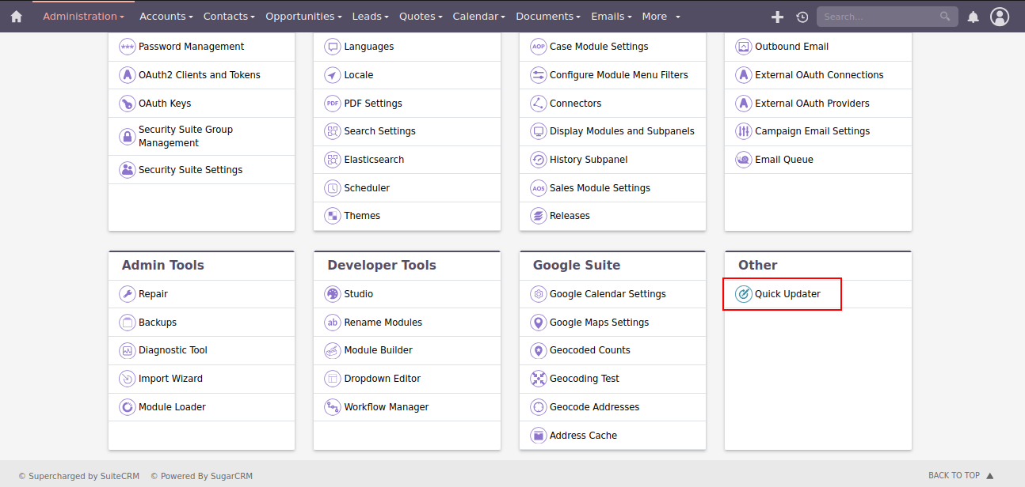The height and width of the screenshot is (487, 1025).
Task: Open the Module Builder link
Action: [379, 350]
